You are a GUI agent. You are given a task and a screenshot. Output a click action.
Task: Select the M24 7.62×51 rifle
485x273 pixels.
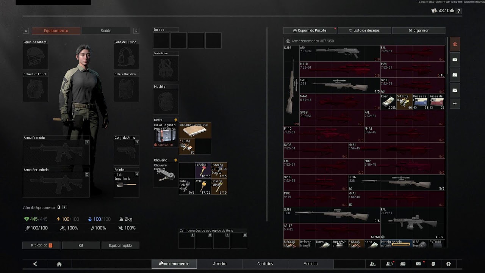click(413, 70)
